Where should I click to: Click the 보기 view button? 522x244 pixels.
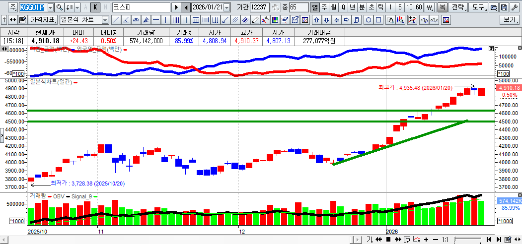(x=510, y=20)
